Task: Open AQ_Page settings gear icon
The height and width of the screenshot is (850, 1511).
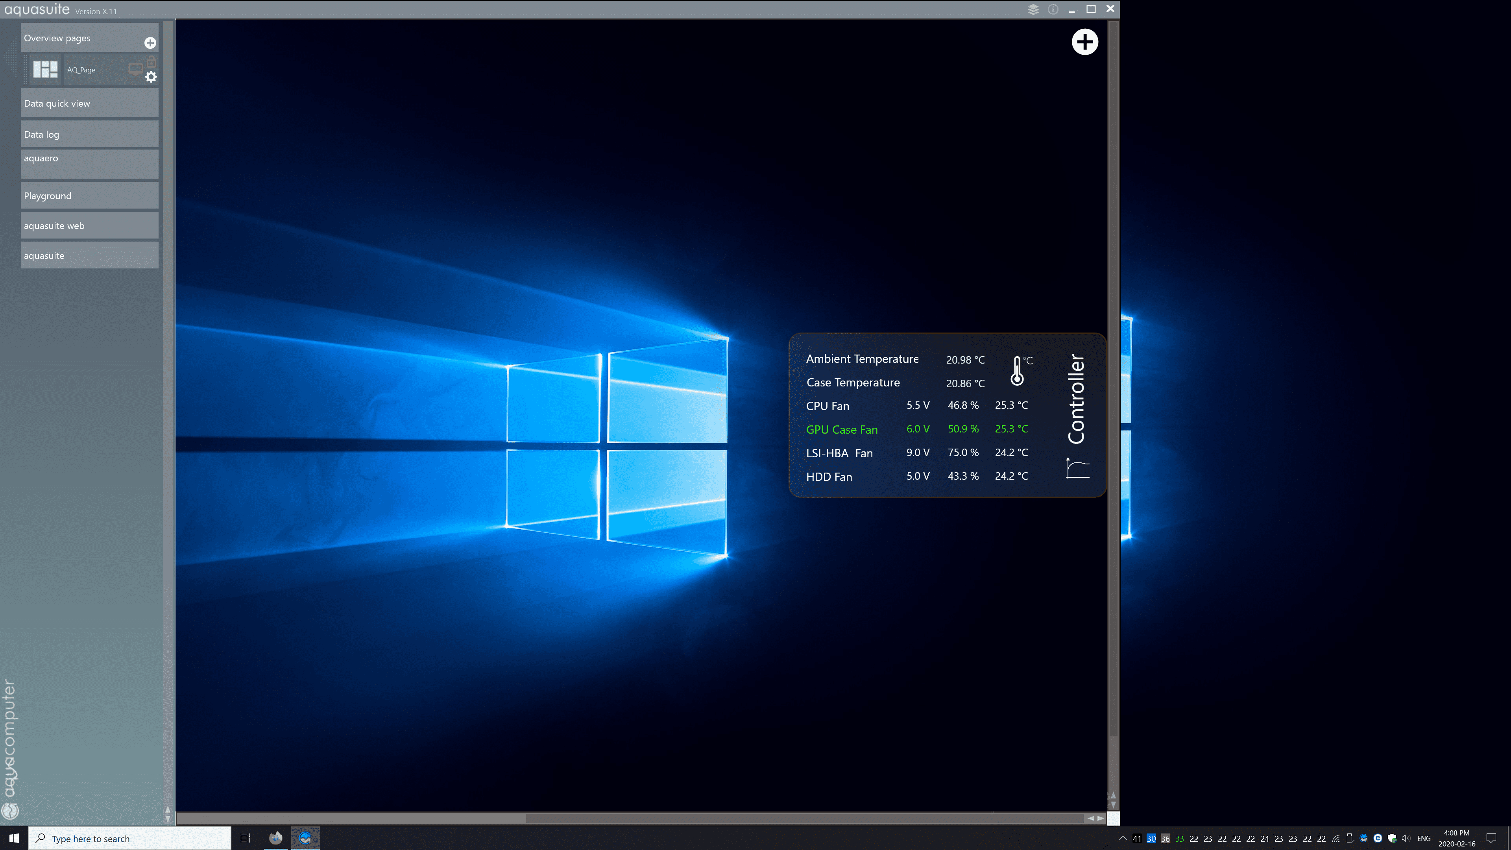Action: click(151, 77)
